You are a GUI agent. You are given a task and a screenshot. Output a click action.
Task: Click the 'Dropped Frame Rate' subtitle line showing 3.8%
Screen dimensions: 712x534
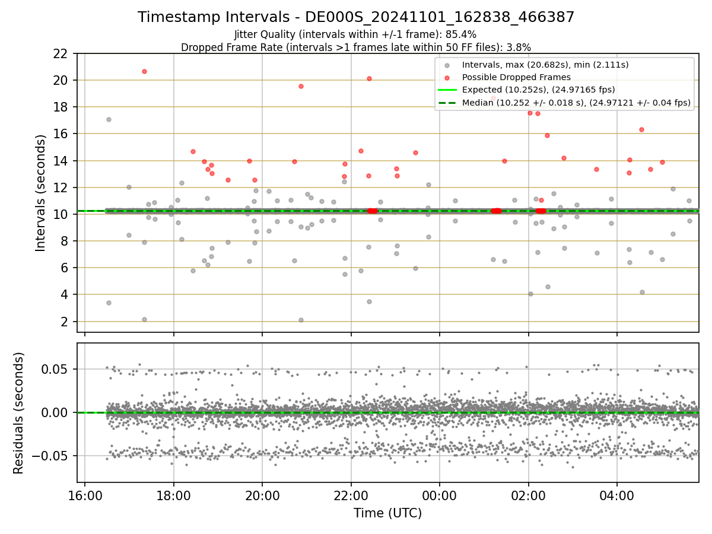tap(356, 47)
